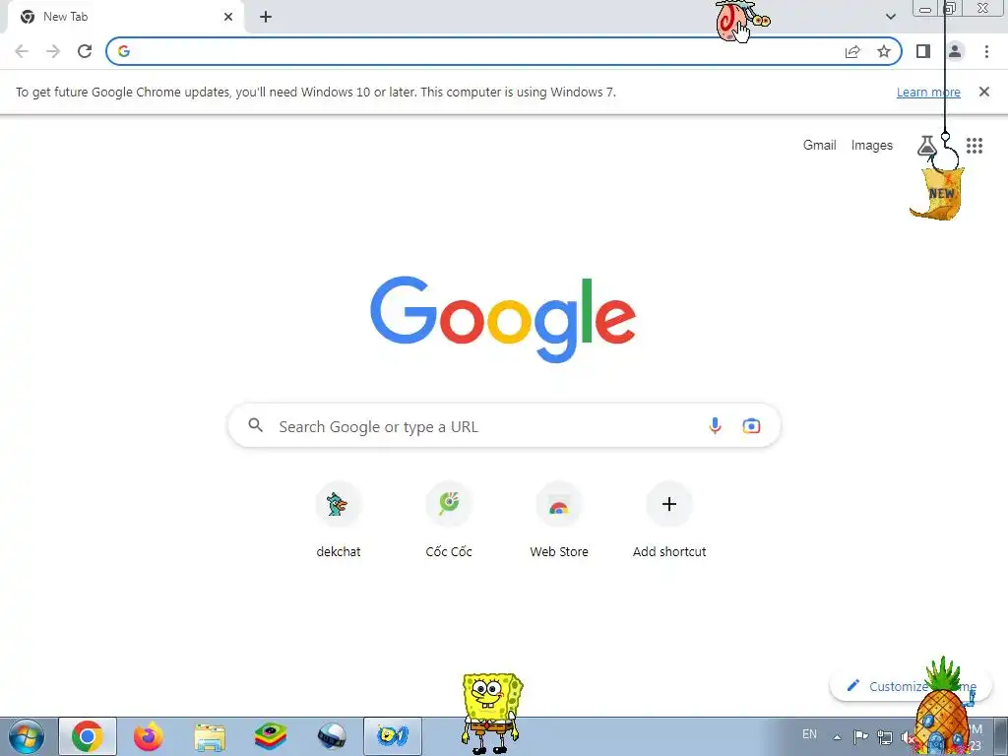
Task: Open the Windows Start orb
Action: (27, 736)
